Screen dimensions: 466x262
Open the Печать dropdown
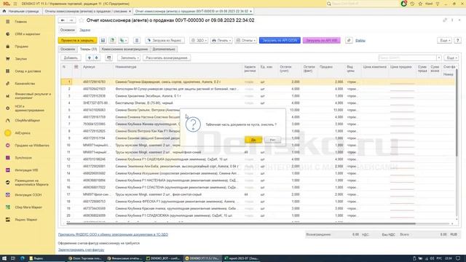(221, 41)
